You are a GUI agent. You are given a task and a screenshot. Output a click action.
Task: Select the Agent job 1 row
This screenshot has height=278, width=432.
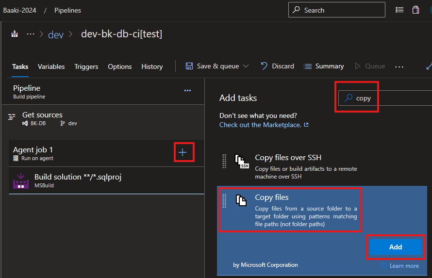point(107,153)
